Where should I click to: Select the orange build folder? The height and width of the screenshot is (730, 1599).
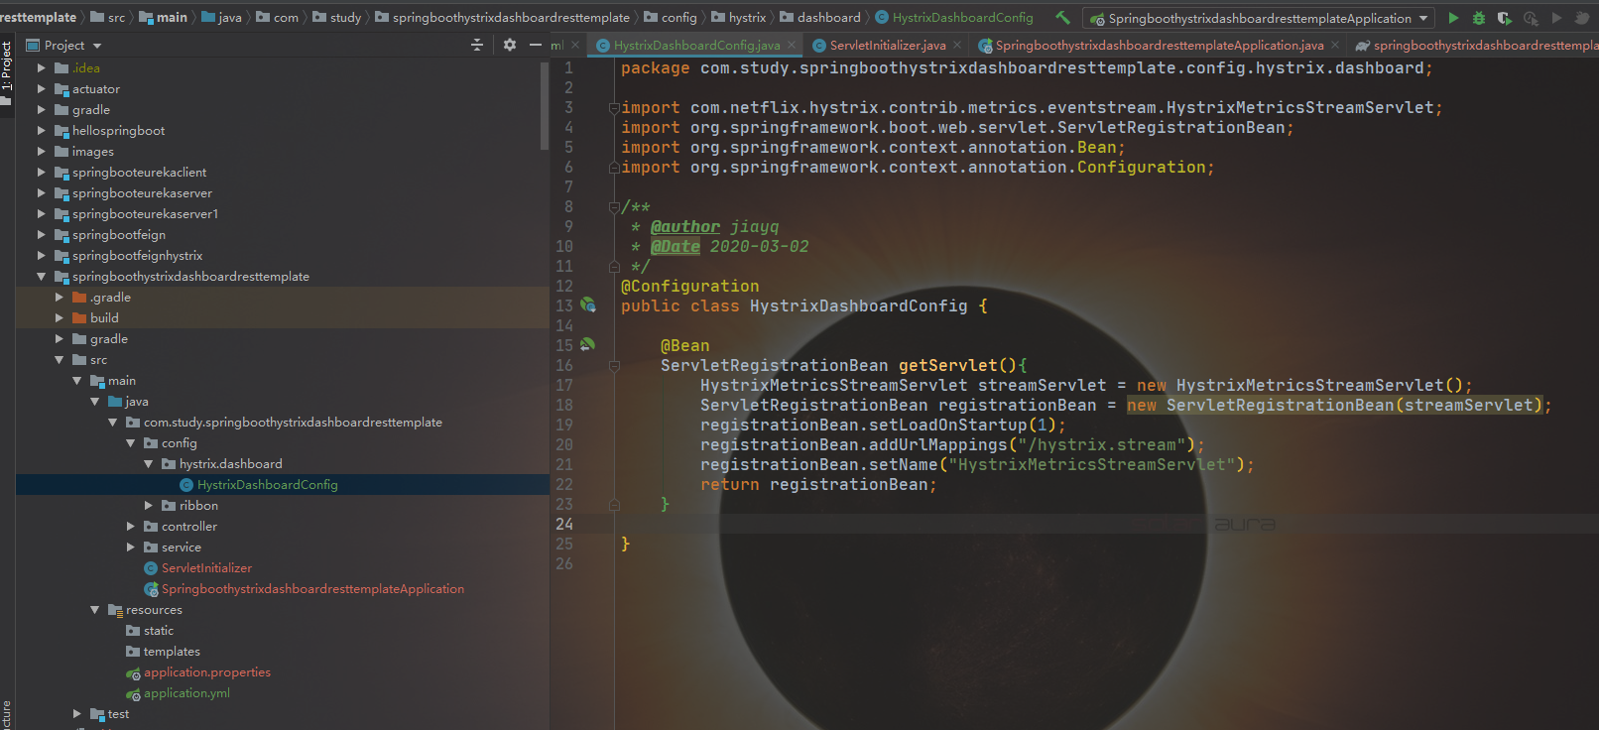click(103, 317)
